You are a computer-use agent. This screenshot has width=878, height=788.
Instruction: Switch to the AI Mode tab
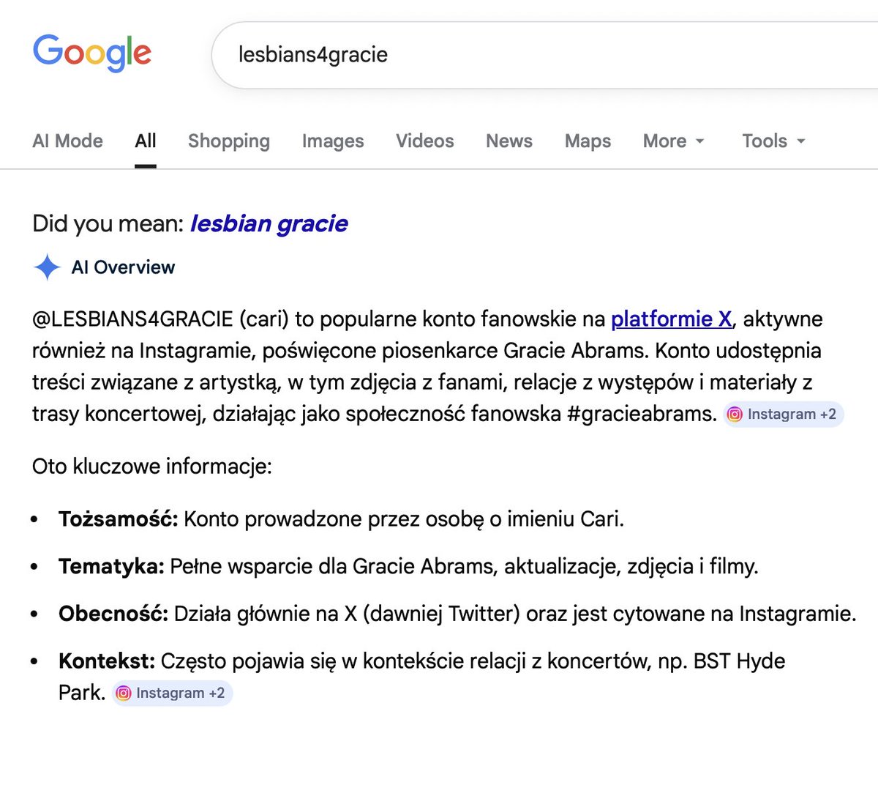pyautogui.click(x=67, y=141)
